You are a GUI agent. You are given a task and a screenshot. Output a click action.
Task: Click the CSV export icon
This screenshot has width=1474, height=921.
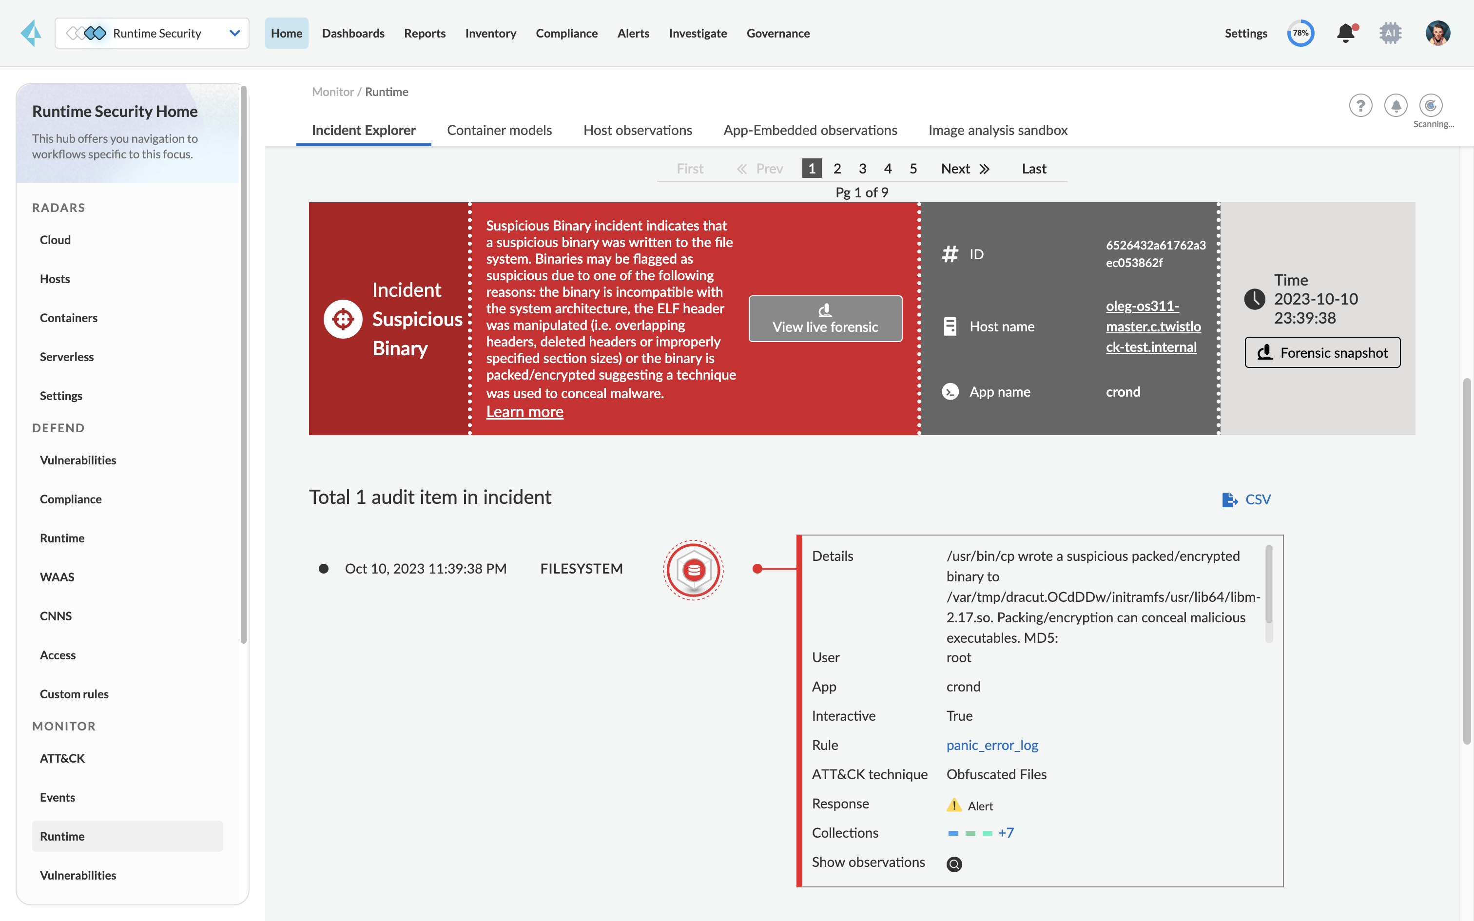1229,499
